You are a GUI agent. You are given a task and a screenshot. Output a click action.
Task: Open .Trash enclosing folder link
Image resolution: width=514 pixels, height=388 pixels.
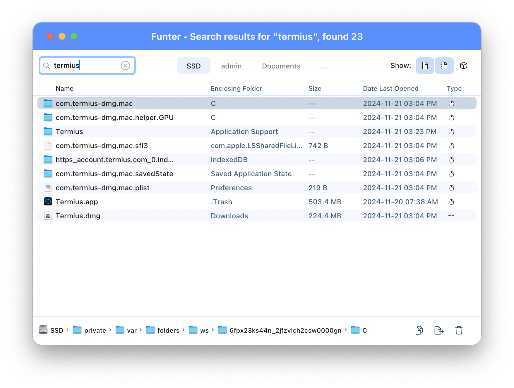[222, 202]
